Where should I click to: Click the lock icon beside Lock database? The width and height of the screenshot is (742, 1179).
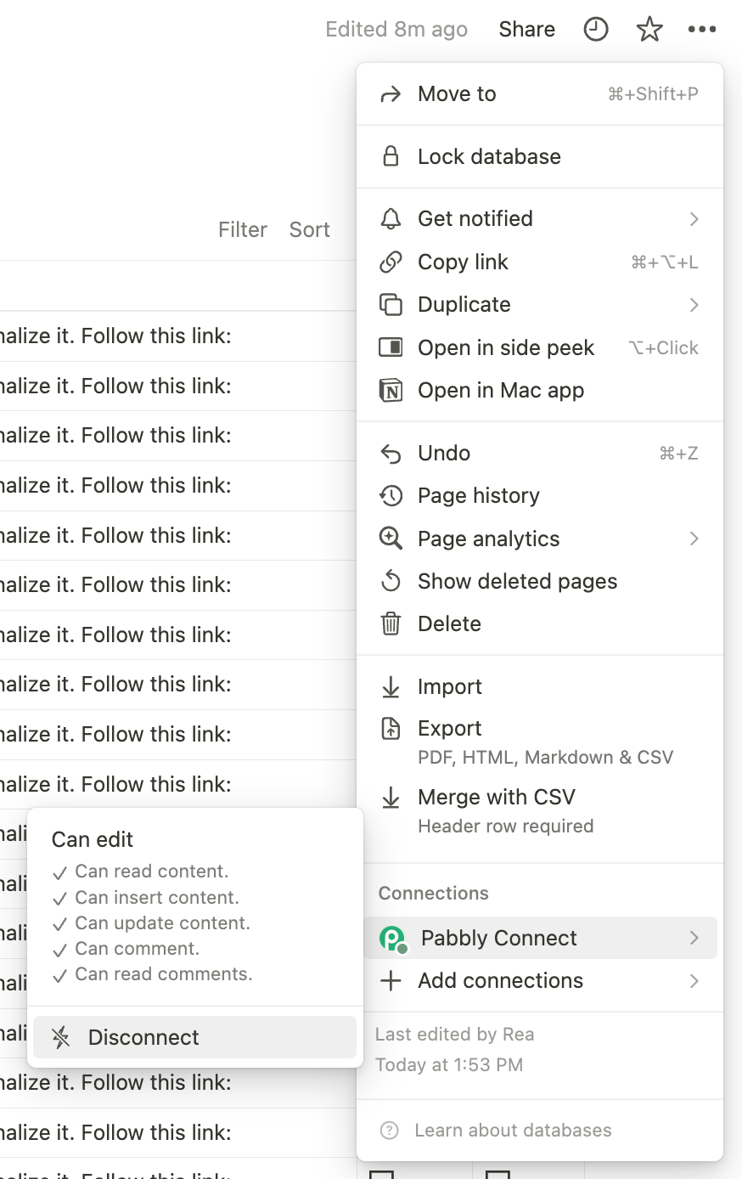391,156
